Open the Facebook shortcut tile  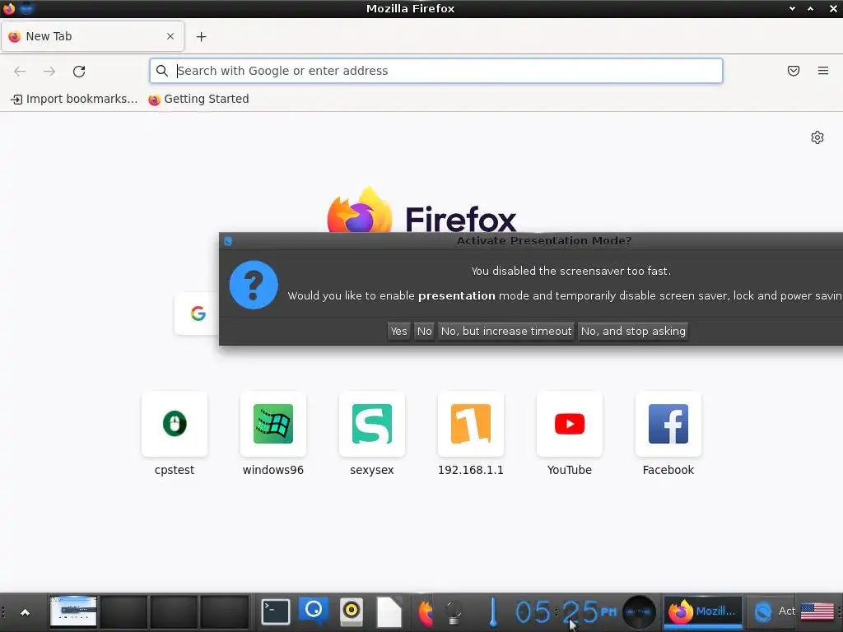click(668, 434)
